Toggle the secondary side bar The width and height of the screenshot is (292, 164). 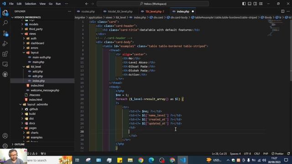(255, 4)
